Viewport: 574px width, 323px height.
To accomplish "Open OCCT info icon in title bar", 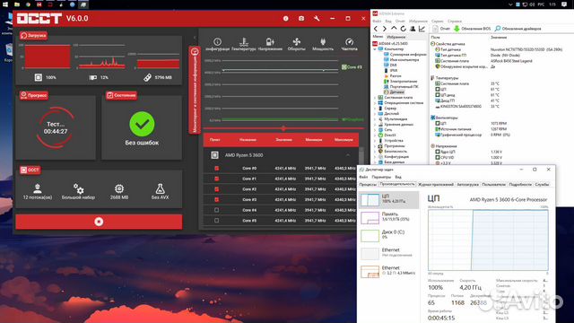I will (x=285, y=18).
